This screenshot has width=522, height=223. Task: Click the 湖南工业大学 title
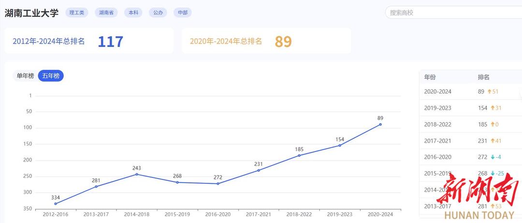[31, 13]
